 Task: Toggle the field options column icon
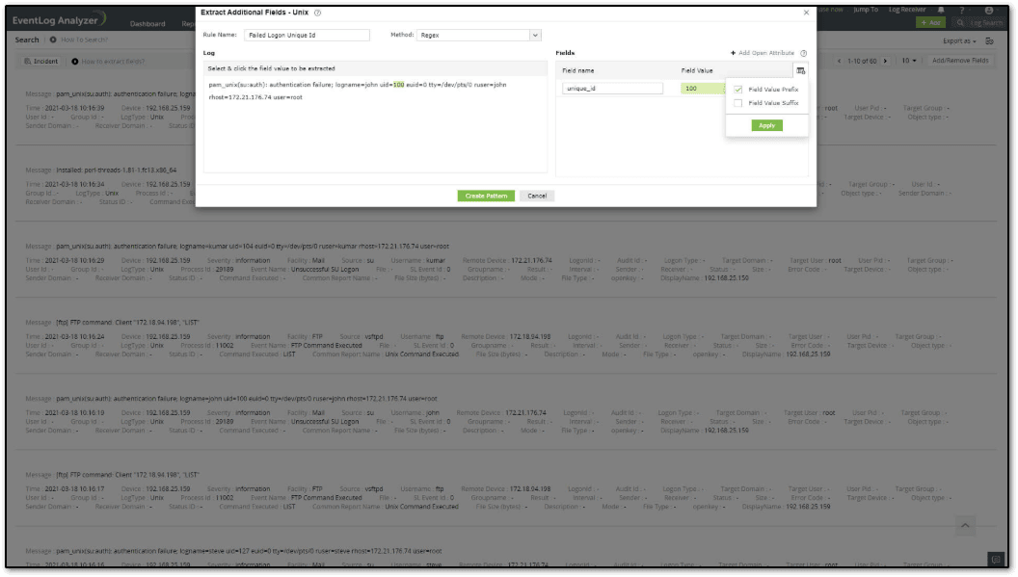[800, 70]
